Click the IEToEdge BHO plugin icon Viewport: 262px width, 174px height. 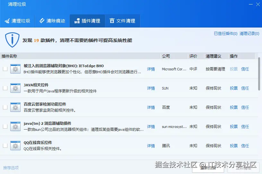tap(15, 69)
